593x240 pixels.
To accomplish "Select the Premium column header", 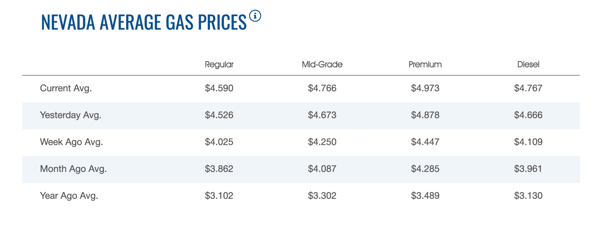I will pyautogui.click(x=425, y=64).
